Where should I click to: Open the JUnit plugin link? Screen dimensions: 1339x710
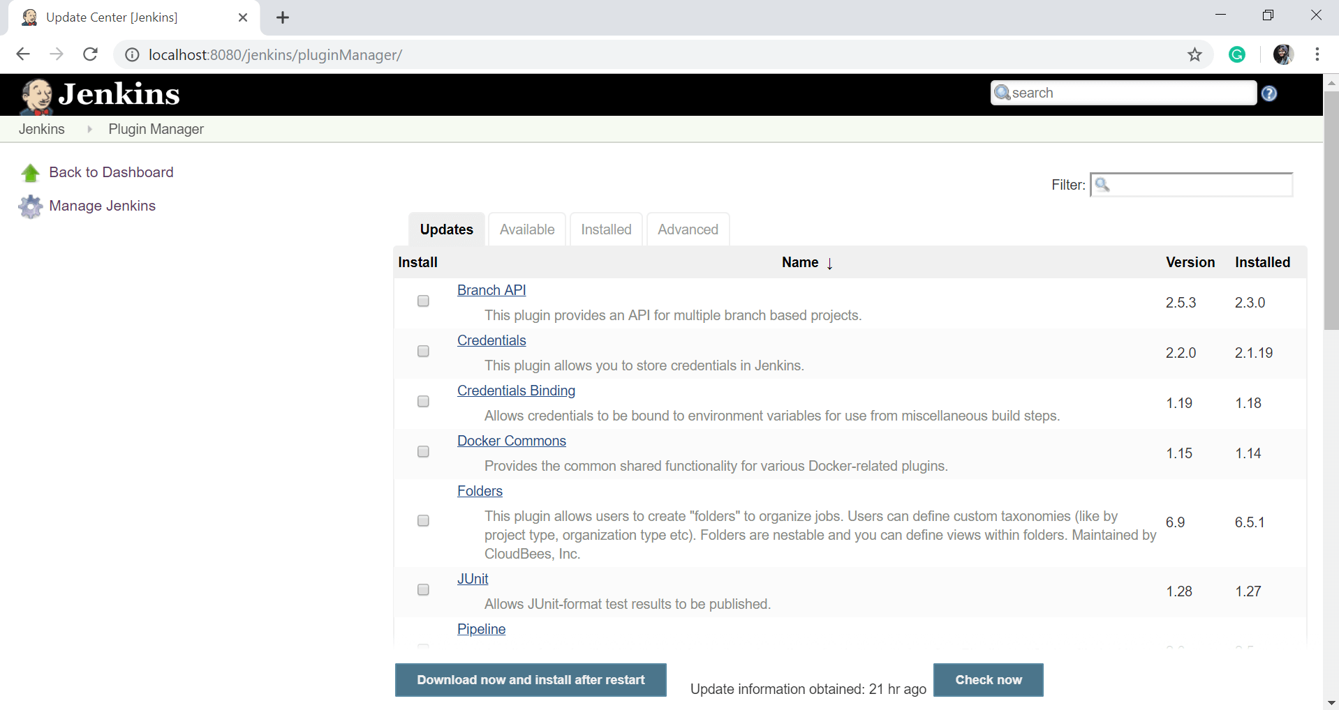[473, 579]
